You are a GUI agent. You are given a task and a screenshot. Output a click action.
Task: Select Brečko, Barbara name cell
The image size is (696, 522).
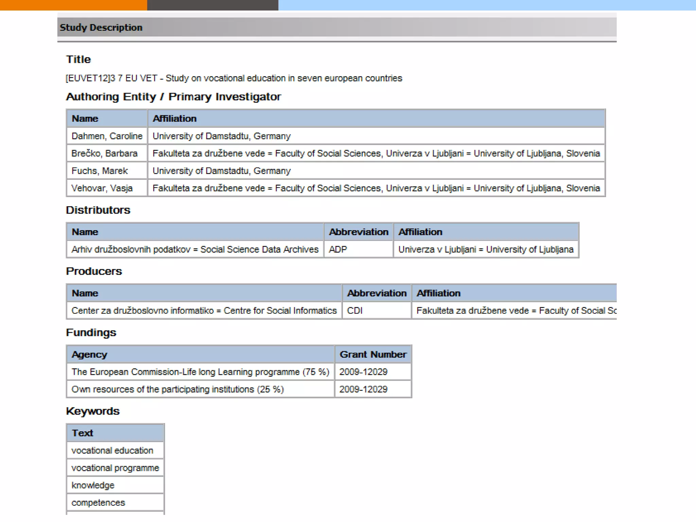(104, 154)
